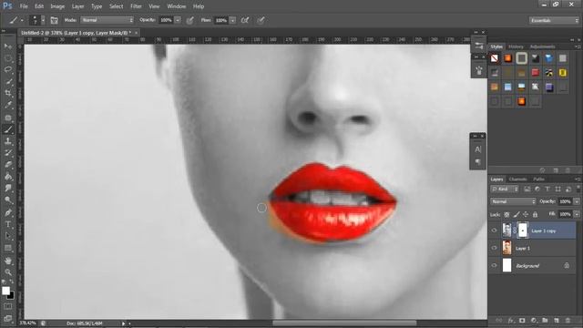This screenshot has height=328, width=583.
Task: Select the Lasso tool
Action: [x=8, y=69]
